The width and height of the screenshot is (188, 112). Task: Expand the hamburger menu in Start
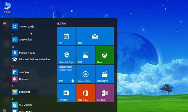point(4,23)
